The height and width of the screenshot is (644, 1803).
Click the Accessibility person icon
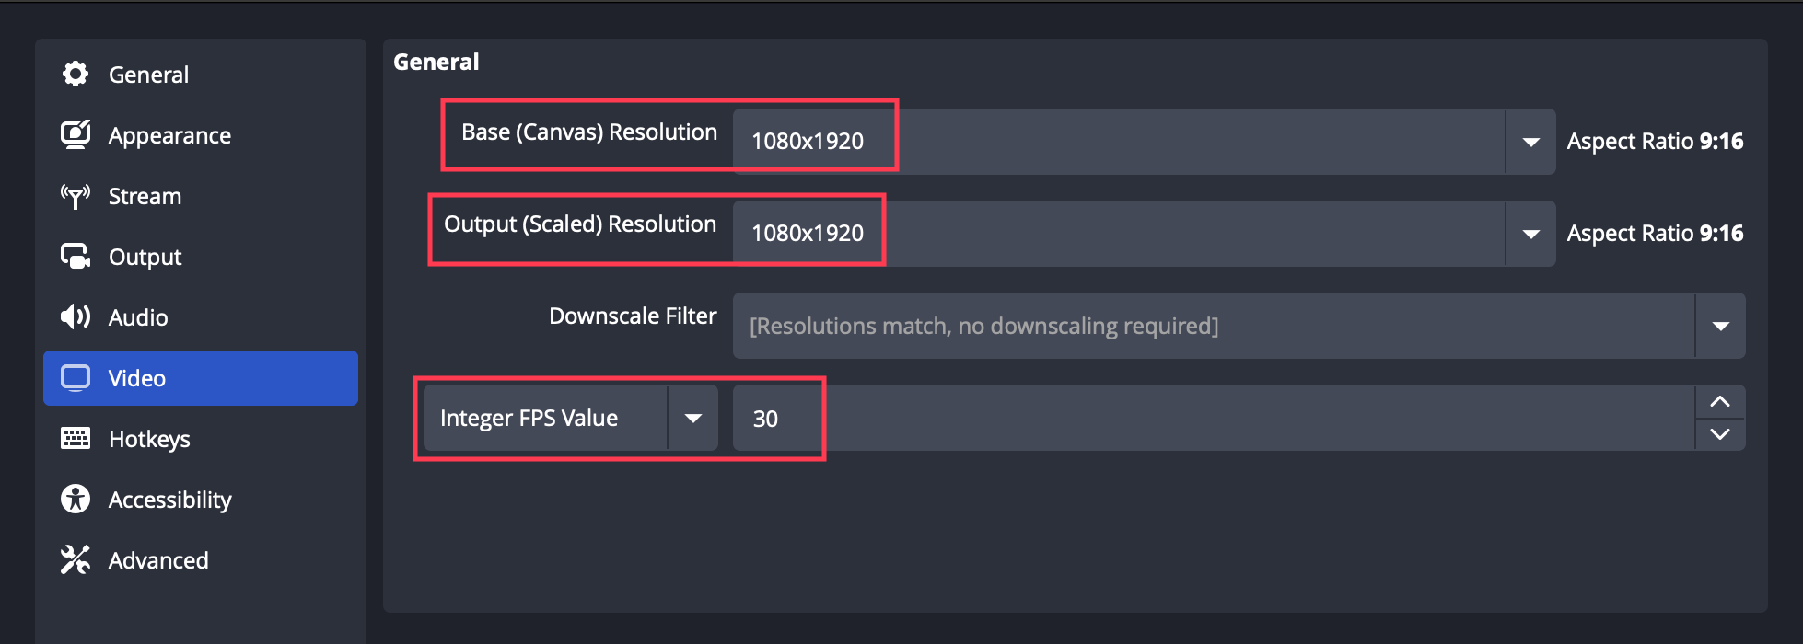(76, 499)
